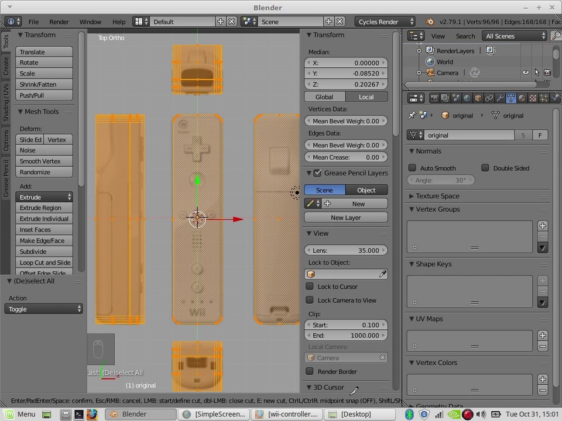Add a new scene with the plus icon
This screenshot has height=421, width=562.
pyautogui.click(x=328, y=22)
